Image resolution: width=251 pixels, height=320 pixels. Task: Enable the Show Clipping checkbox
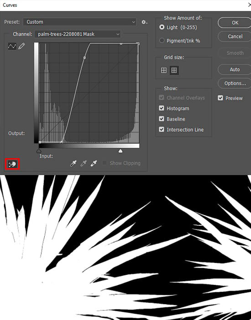[105, 163]
